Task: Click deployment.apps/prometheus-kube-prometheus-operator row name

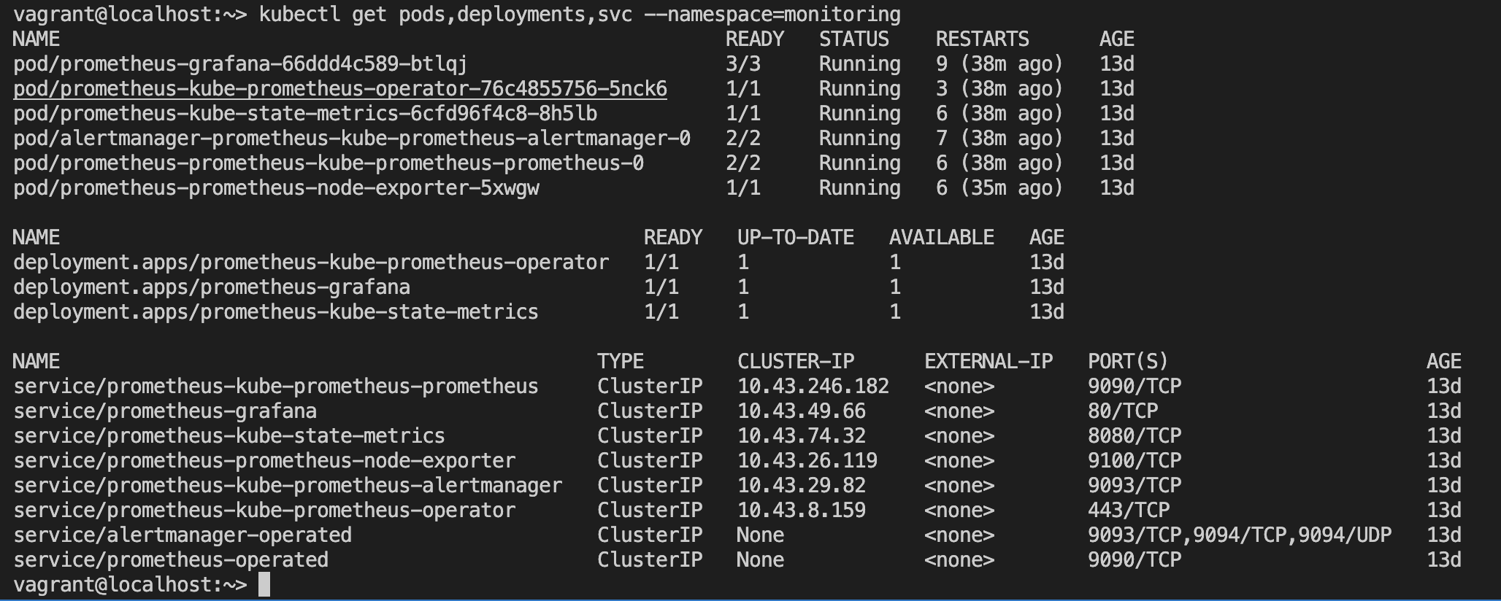Action: coord(311,263)
